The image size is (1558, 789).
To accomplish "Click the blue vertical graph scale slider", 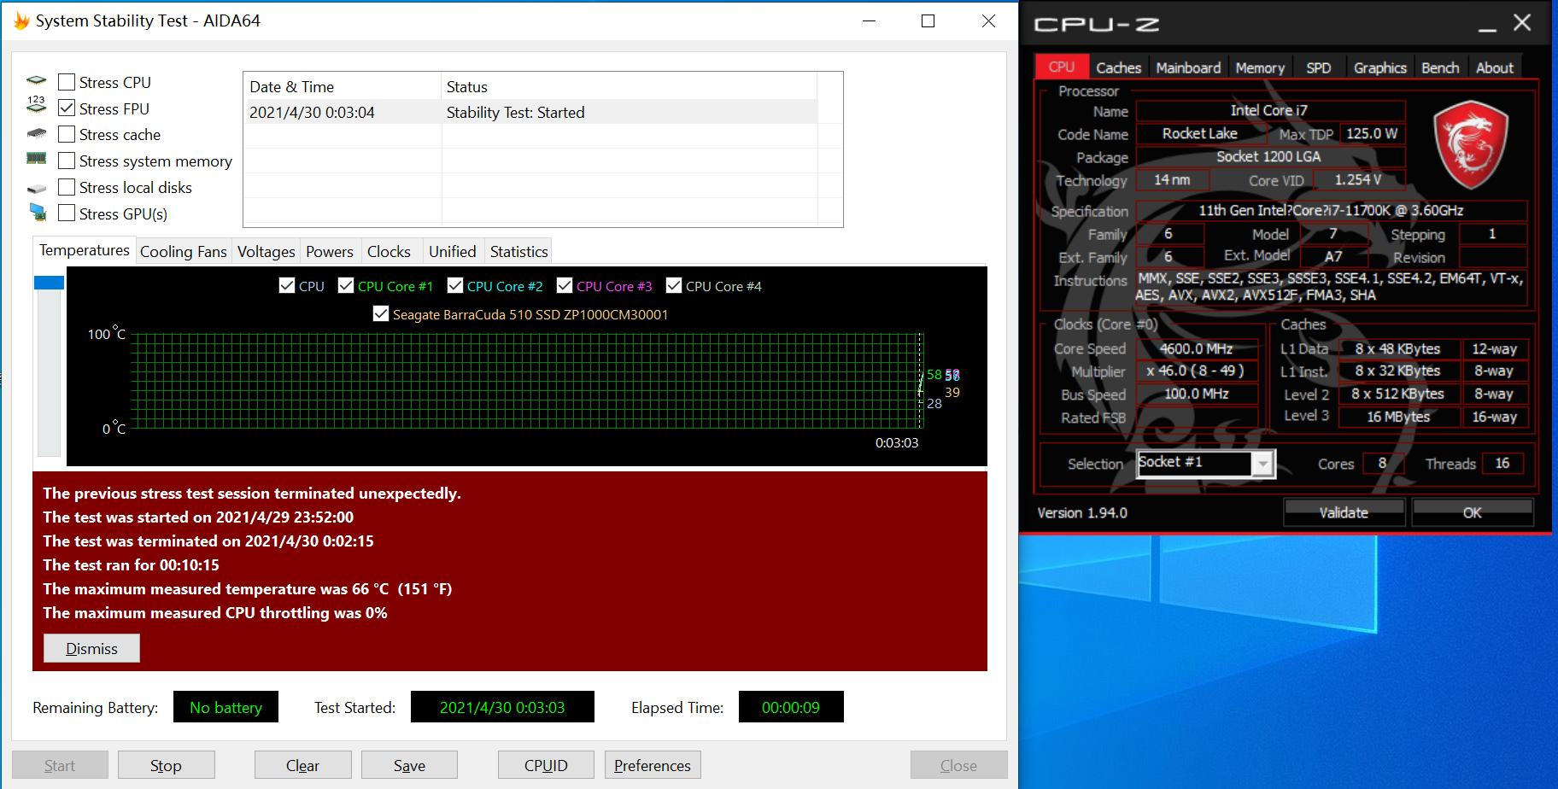I will [x=49, y=283].
